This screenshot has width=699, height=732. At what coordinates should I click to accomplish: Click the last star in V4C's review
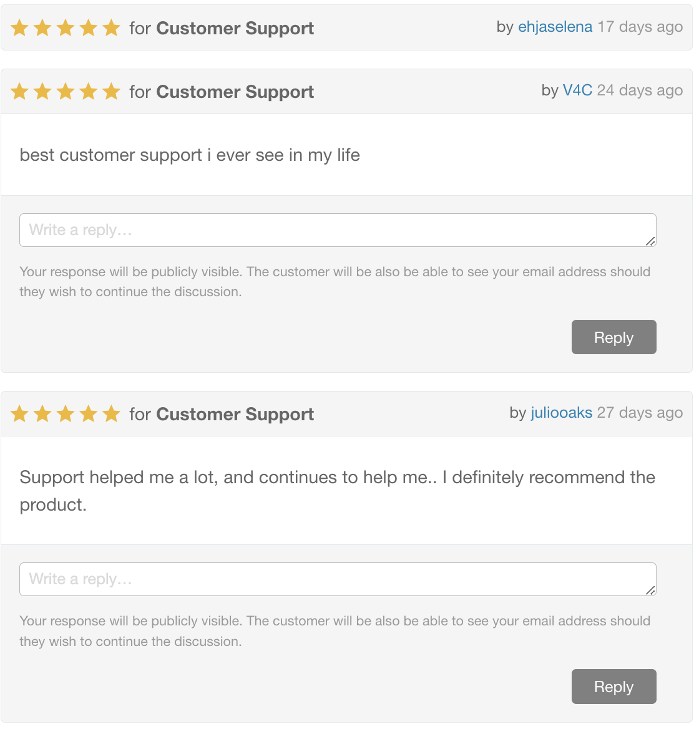click(x=111, y=92)
